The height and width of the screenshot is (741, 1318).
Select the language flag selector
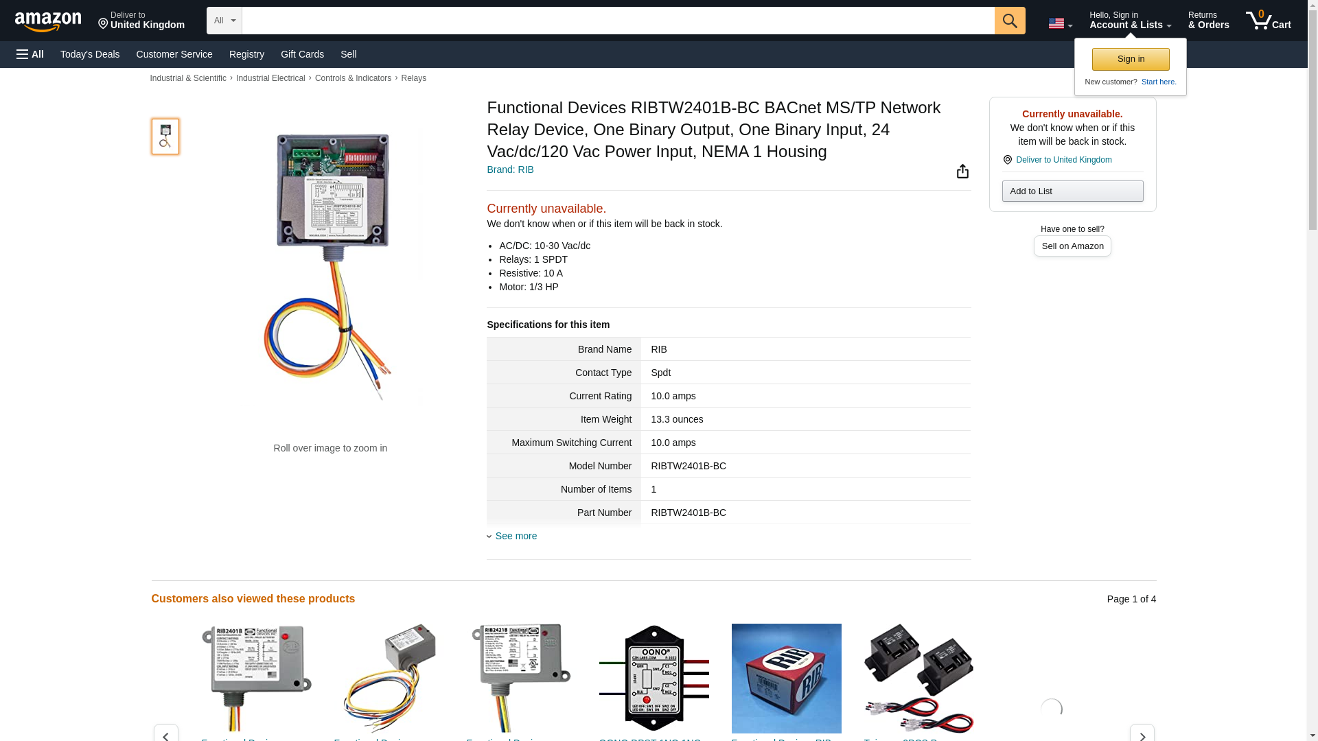1060,23
